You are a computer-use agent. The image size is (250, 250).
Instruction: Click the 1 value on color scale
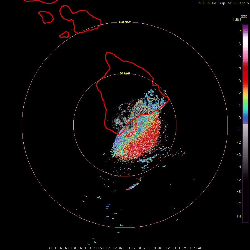240,105
